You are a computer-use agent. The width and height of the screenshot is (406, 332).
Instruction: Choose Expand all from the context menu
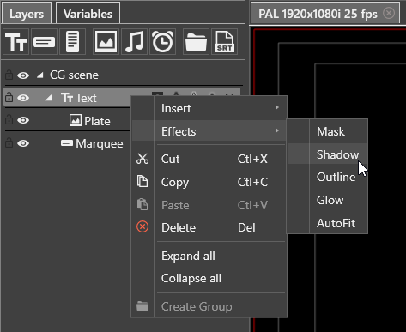[209, 256]
